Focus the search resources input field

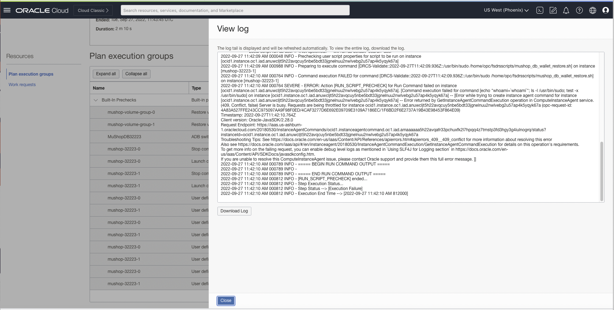point(235,10)
